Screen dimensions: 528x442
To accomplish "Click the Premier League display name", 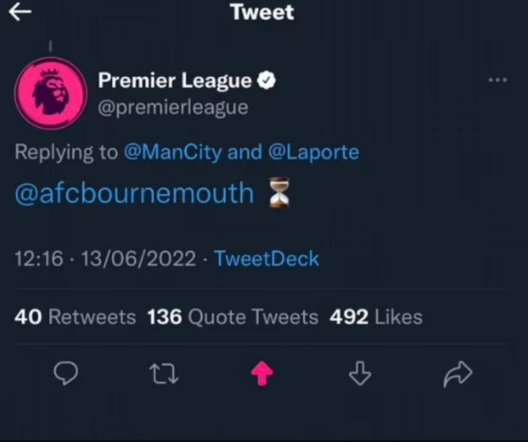I will [175, 80].
